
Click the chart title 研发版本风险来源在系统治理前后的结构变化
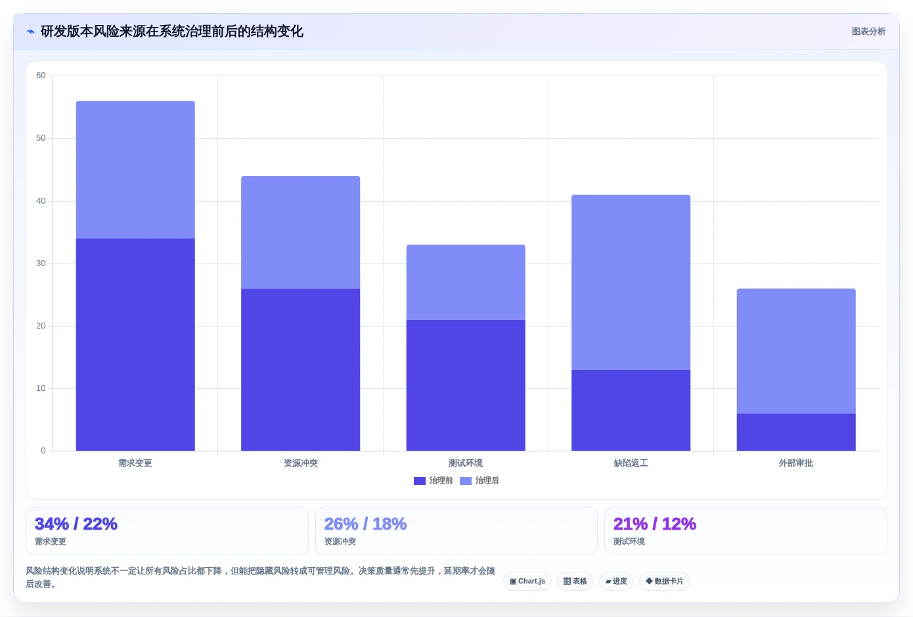point(172,32)
